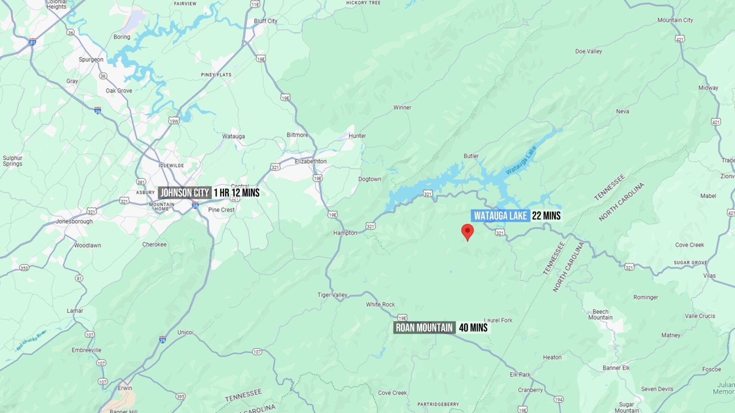Click the 1 HR 12 MINS travel time

tap(237, 193)
